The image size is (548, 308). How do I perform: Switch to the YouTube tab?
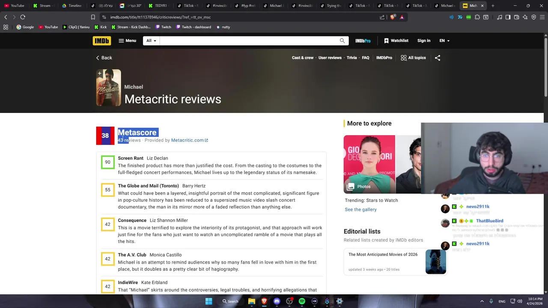[15, 6]
